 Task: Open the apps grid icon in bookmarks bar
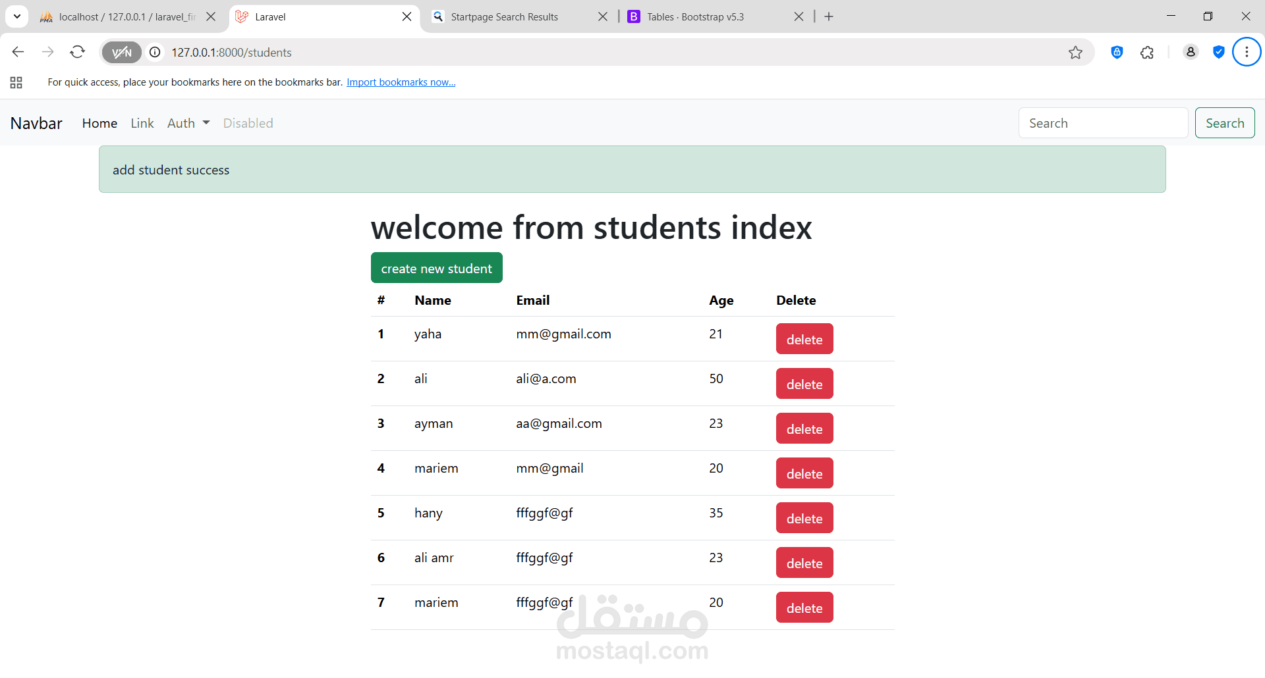[16, 82]
